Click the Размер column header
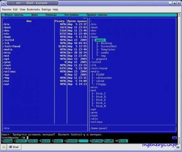182x152 pixels. (60, 21)
